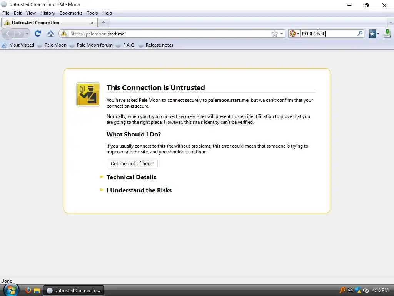Open the Bookmarks menu toolbar icon

372,34
